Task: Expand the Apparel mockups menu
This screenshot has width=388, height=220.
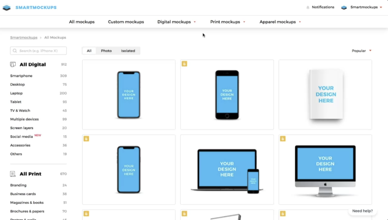Action: tap(280, 22)
